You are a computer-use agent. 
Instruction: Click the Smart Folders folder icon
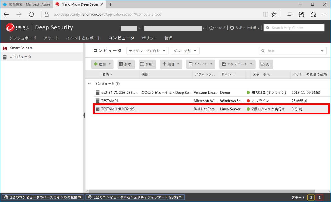click(x=5, y=48)
